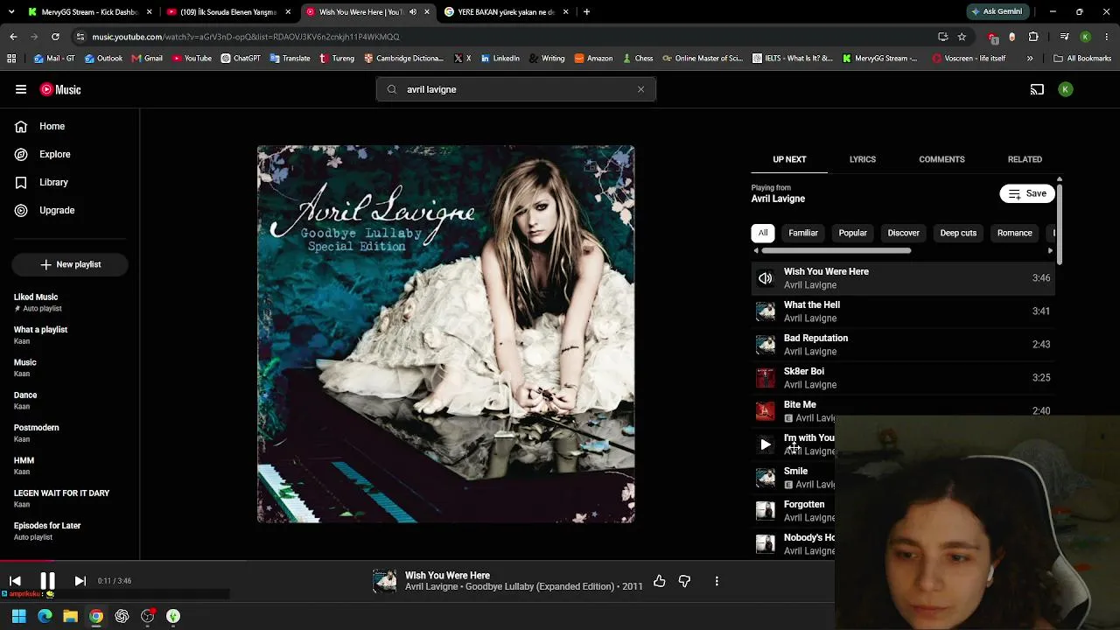Open the 'What a playlist' playlist
The width and height of the screenshot is (1120, 630).
(x=70, y=335)
